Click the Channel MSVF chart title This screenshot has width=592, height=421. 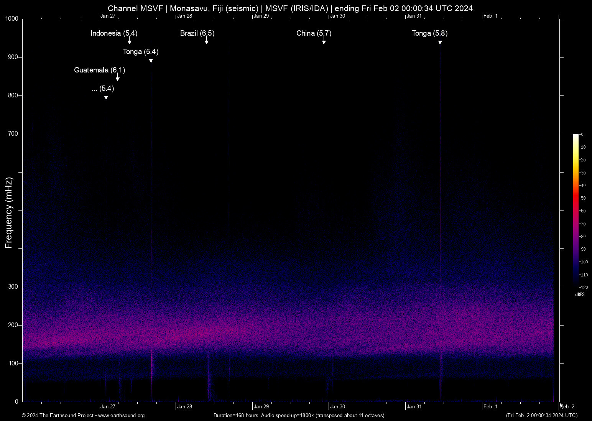coord(290,8)
